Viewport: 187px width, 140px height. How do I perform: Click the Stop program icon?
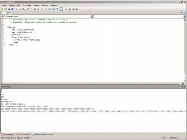[46, 9]
